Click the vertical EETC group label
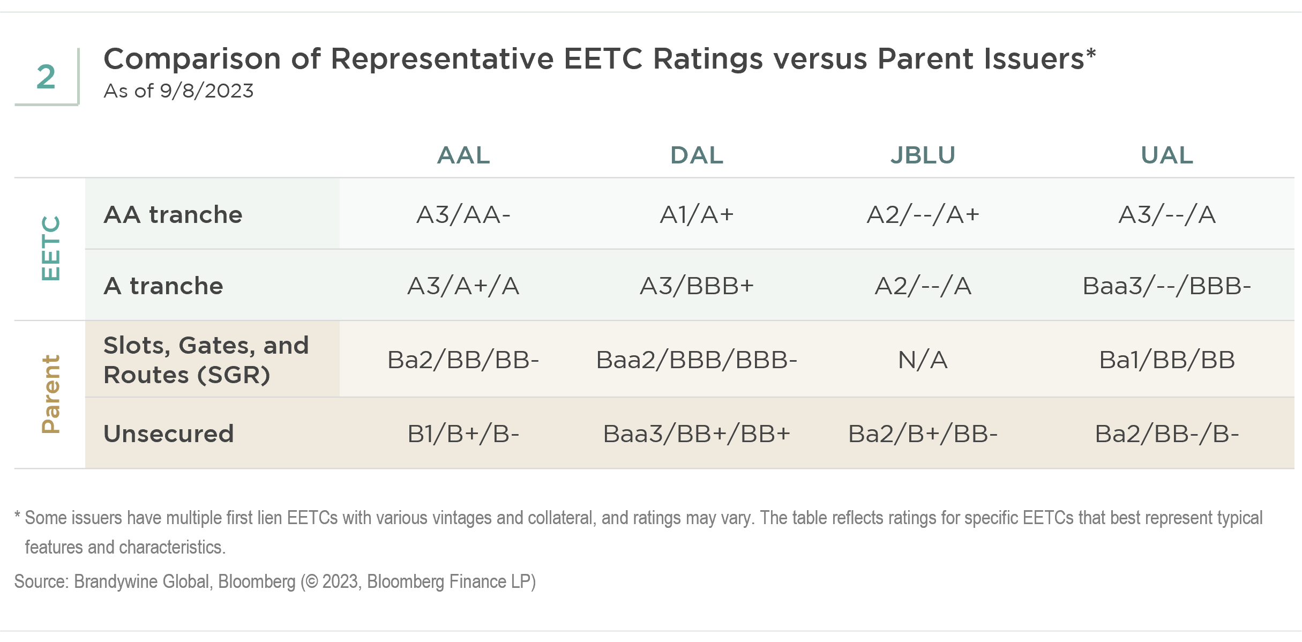The width and height of the screenshot is (1302, 642). (51, 248)
